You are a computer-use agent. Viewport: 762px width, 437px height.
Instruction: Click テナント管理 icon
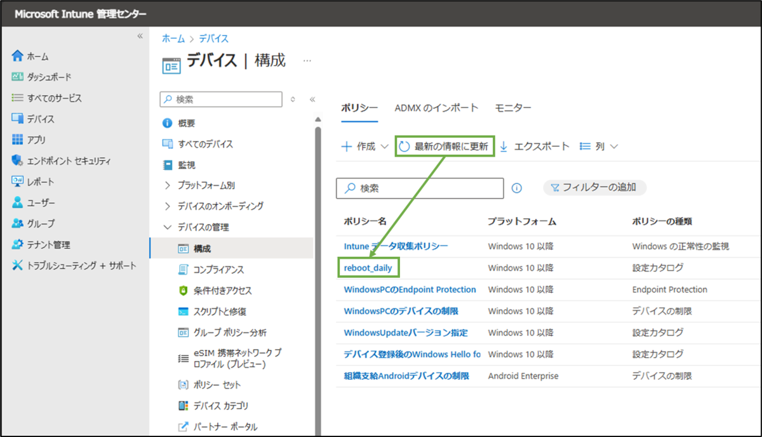click(17, 244)
